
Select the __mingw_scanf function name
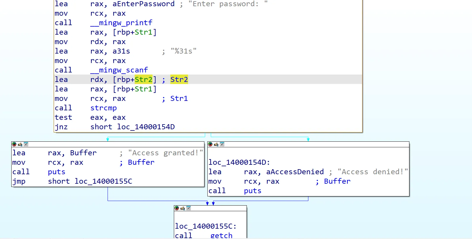[x=119, y=70]
